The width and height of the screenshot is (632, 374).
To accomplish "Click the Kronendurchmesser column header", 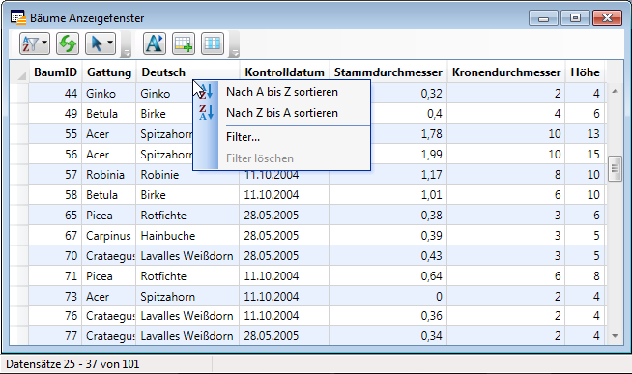I will pos(506,72).
